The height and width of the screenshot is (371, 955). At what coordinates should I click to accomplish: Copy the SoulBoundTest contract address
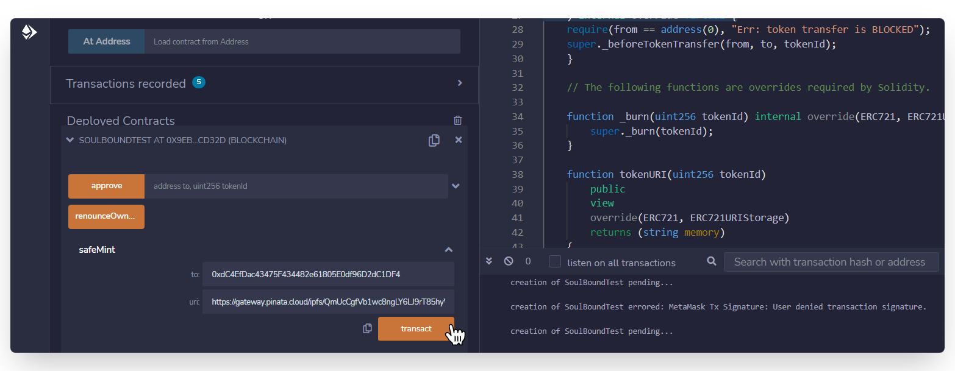pyautogui.click(x=434, y=140)
